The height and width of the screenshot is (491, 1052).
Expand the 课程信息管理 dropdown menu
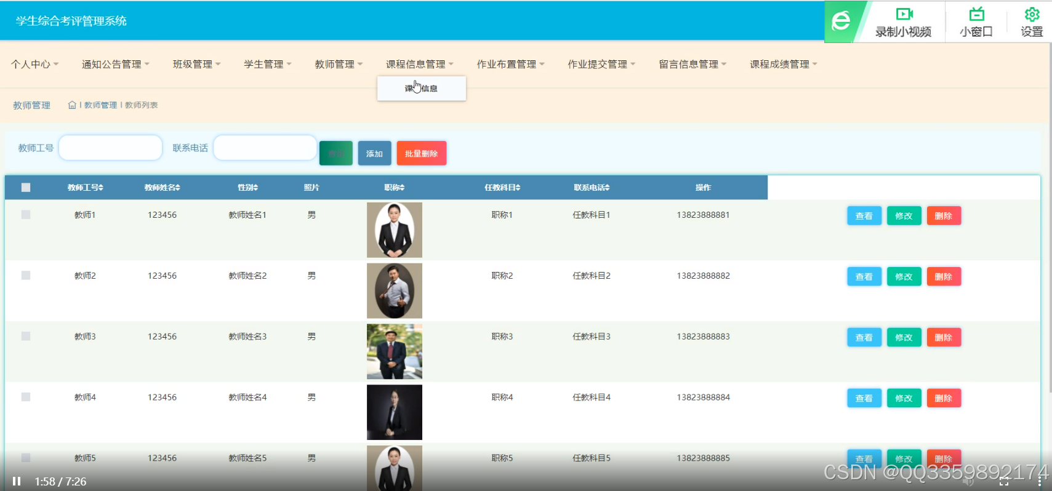420,64
